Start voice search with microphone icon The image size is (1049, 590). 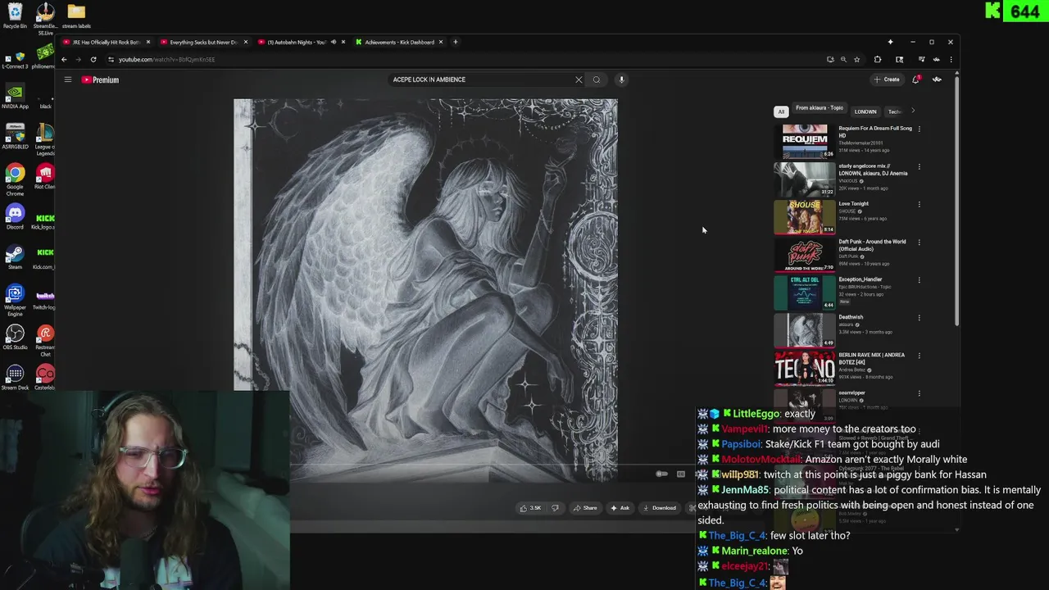(621, 79)
